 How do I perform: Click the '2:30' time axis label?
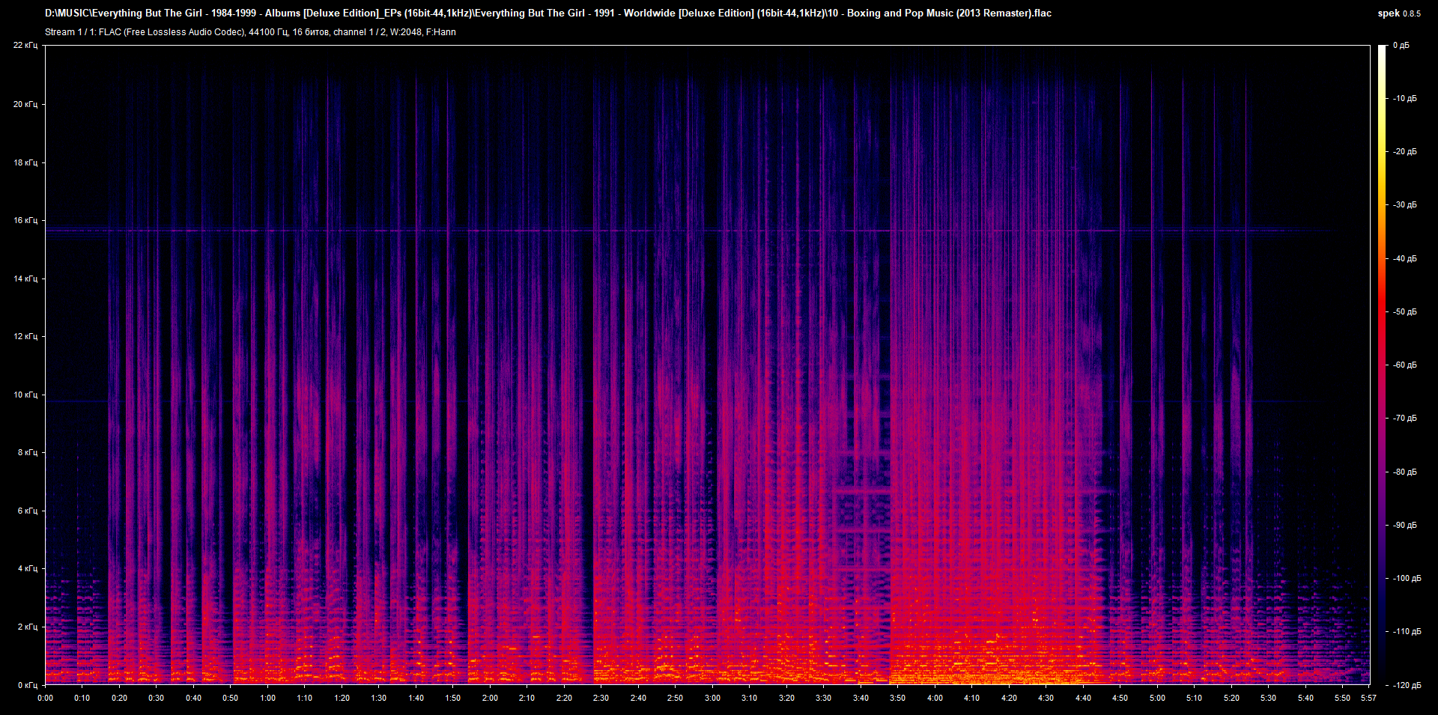click(601, 699)
